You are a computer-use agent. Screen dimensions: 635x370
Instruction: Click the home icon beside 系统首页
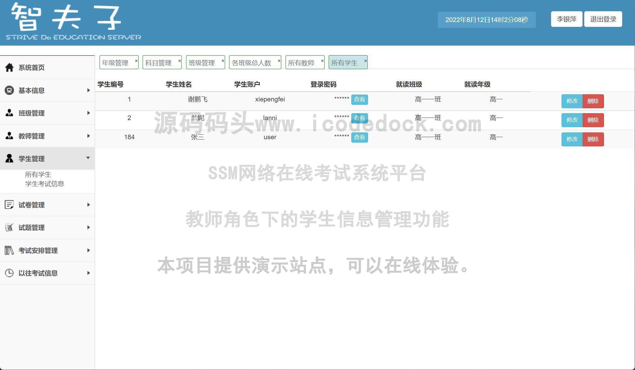pyautogui.click(x=9, y=67)
